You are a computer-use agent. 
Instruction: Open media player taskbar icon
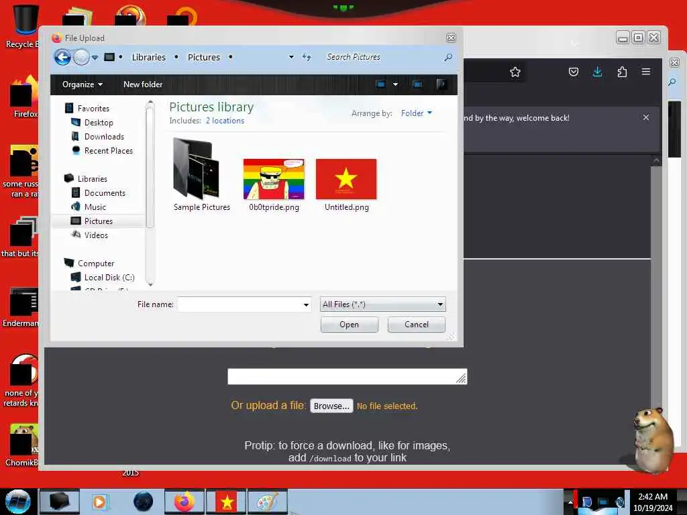coord(100,502)
